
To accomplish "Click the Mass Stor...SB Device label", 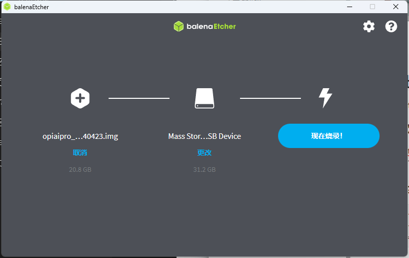I will pyautogui.click(x=204, y=136).
